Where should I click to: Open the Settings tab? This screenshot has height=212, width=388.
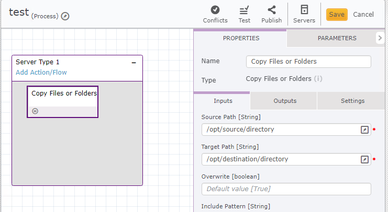[x=352, y=101]
